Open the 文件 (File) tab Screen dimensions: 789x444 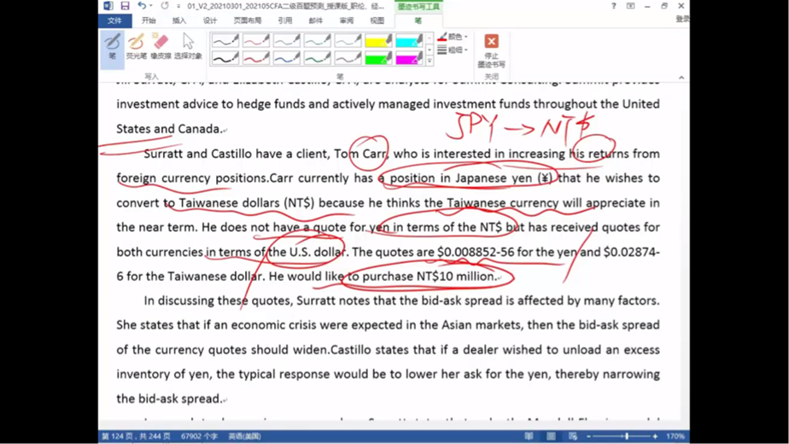[x=114, y=20]
